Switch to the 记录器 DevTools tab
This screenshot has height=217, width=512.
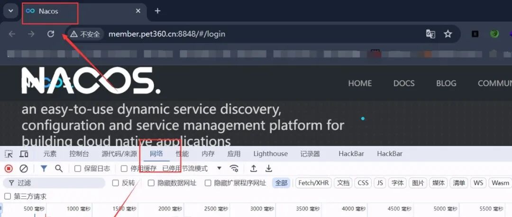click(x=310, y=154)
